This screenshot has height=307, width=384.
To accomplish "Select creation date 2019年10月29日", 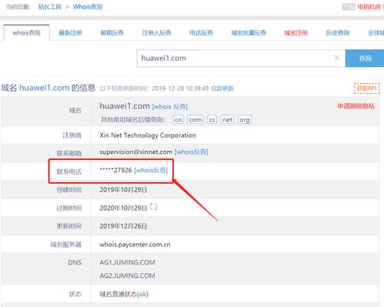I will pyautogui.click(x=123, y=190).
